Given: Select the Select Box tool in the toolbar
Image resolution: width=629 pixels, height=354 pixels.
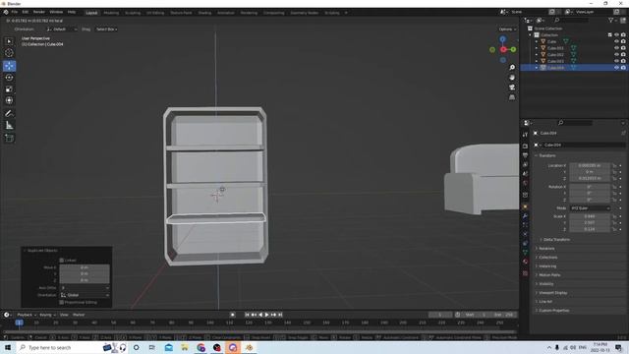Looking at the screenshot, I should point(9,41).
